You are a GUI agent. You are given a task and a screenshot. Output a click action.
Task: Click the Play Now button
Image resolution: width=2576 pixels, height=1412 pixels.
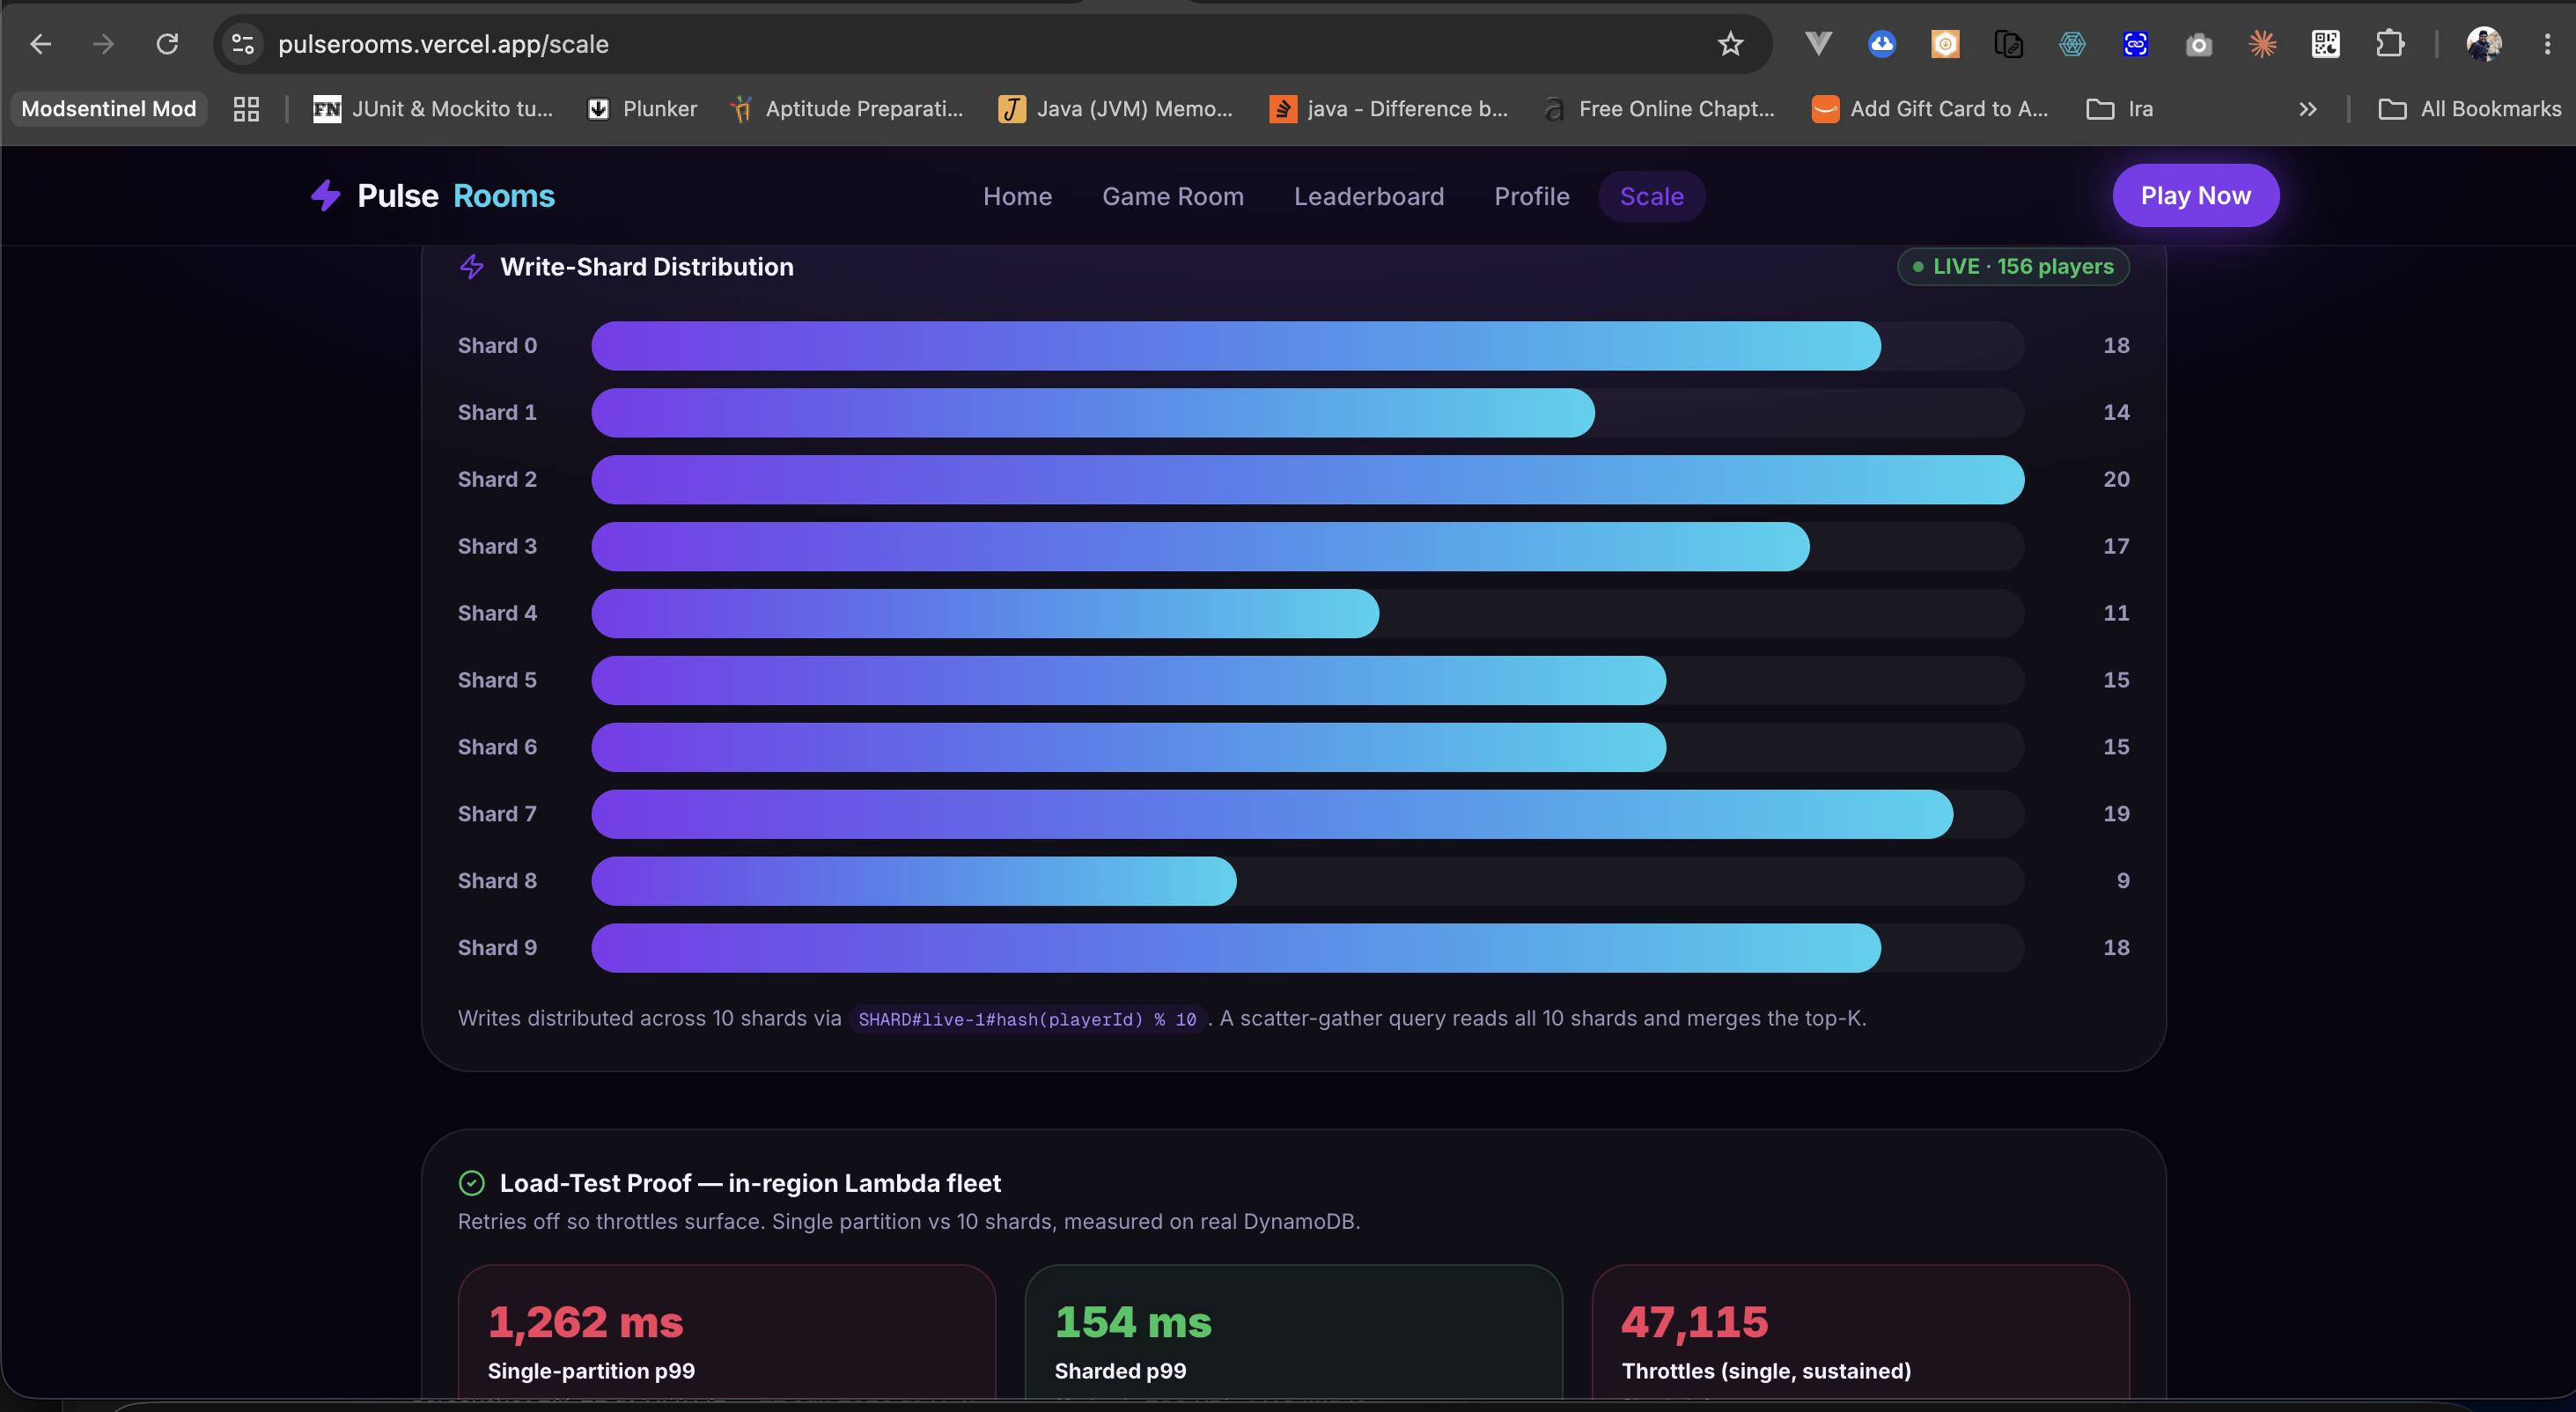pos(2195,196)
